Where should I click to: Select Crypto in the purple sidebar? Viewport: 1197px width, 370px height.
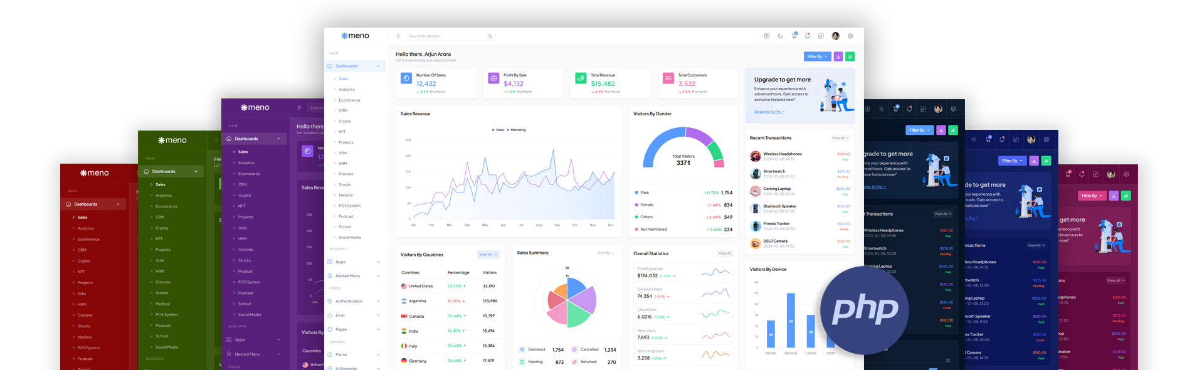coord(245,195)
